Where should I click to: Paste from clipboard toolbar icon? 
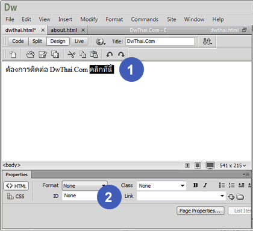[93, 54]
